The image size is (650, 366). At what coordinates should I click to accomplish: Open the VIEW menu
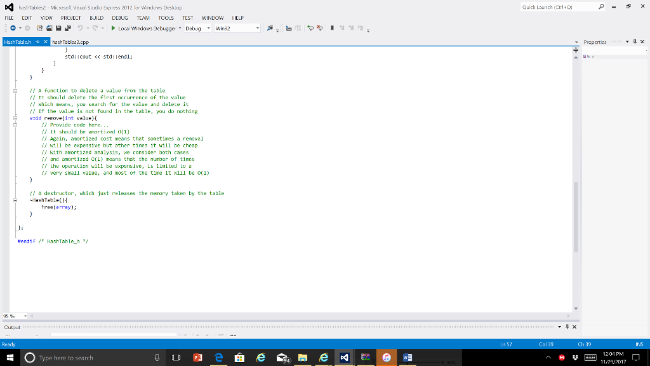pyautogui.click(x=46, y=18)
